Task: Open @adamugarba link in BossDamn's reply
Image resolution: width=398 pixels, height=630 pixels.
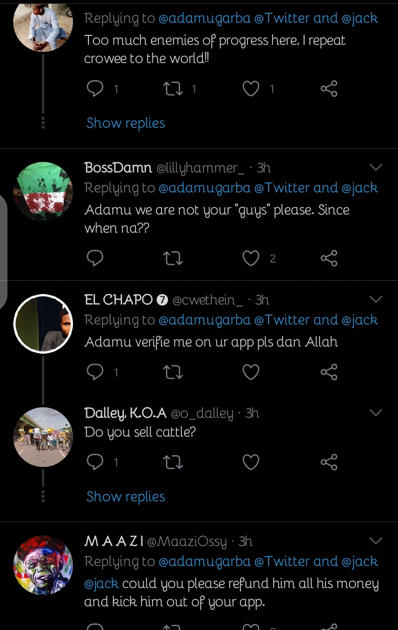Action: coord(205,188)
